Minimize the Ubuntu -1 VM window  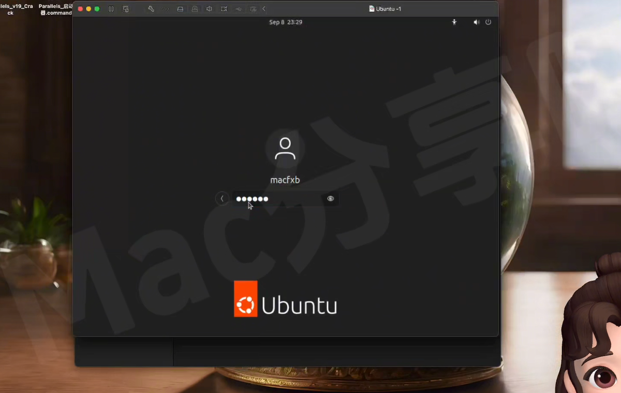pyautogui.click(x=88, y=9)
